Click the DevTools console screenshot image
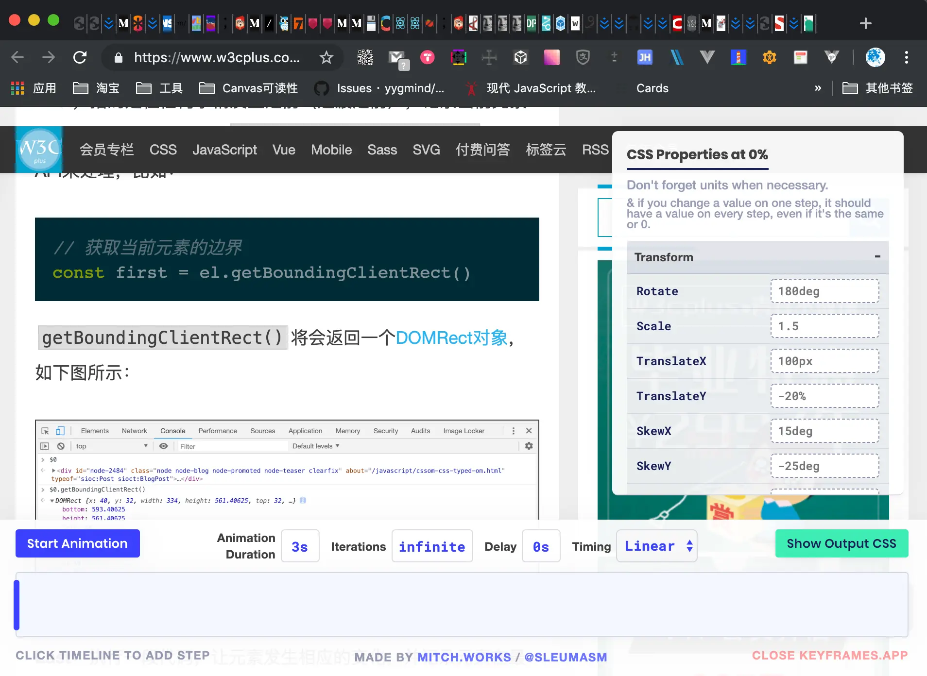927x676 pixels. click(287, 470)
